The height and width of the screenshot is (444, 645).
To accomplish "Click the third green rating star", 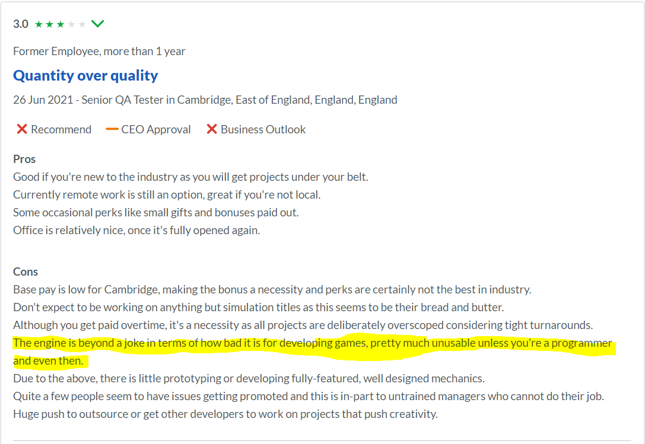I will [61, 24].
